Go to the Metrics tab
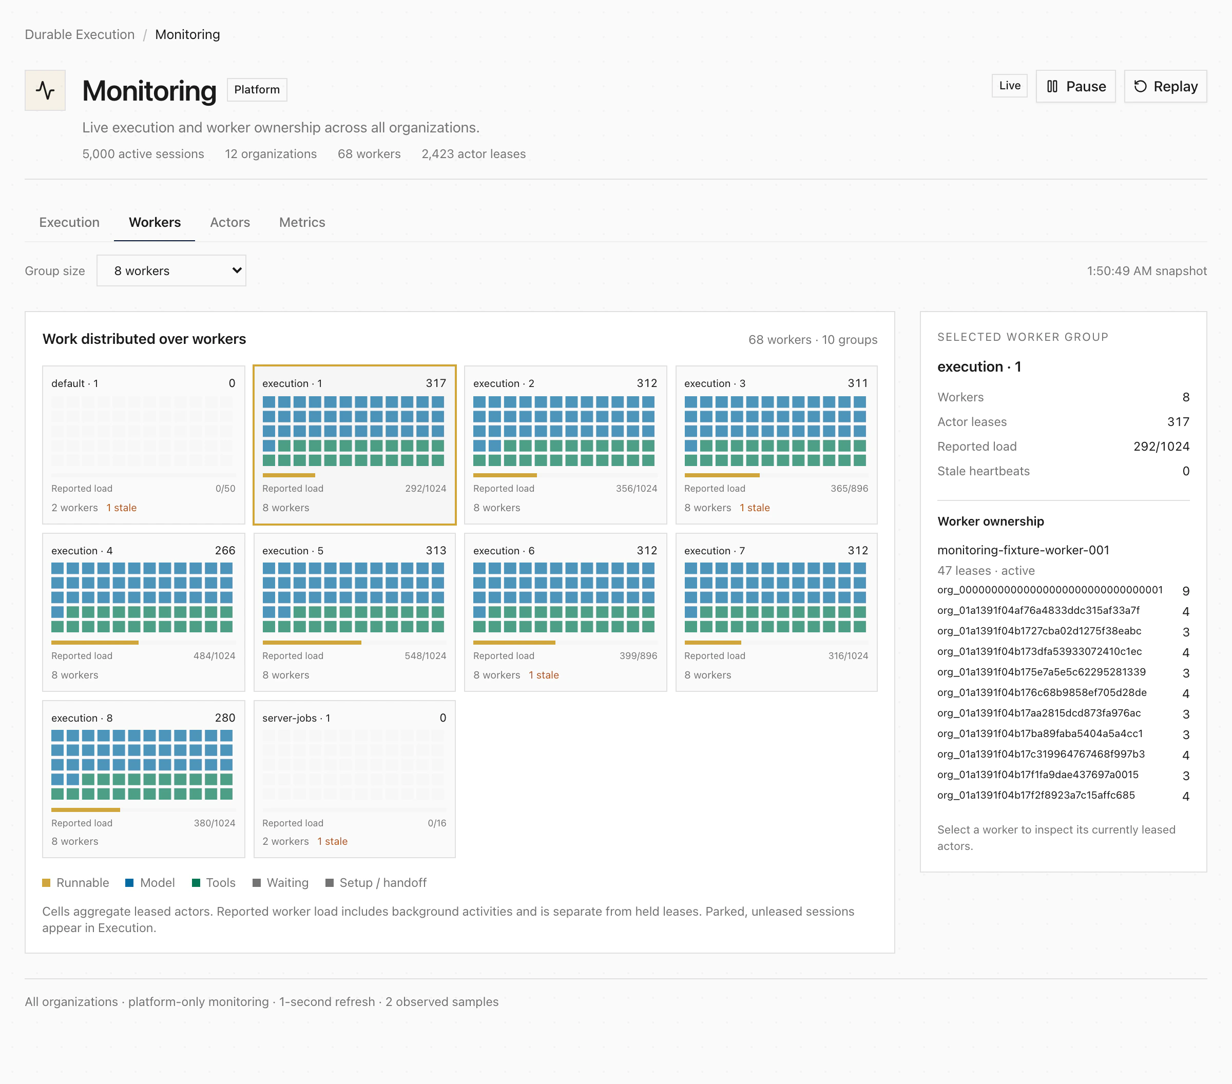The width and height of the screenshot is (1232, 1084). coord(302,222)
